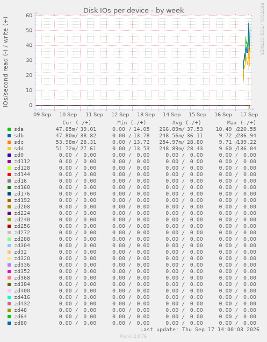The image size is (267, 342).
Task: Select the zd224 device label
Action: [22, 213]
